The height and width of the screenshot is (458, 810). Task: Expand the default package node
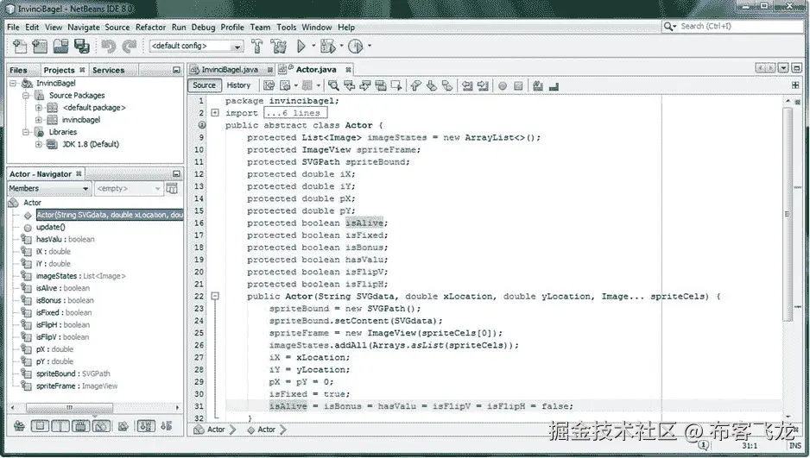[x=38, y=108]
